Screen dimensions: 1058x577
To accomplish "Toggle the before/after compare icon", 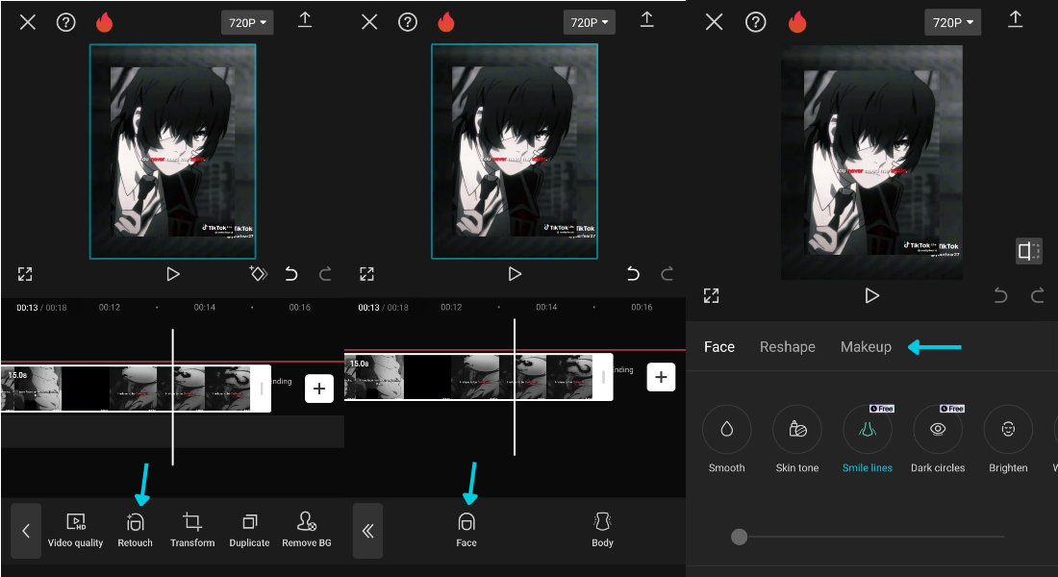I will coord(1029,251).
